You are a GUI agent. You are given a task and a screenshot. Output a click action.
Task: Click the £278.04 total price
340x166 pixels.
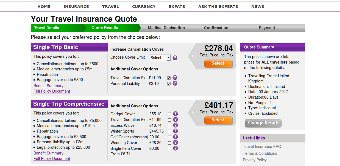219,48
